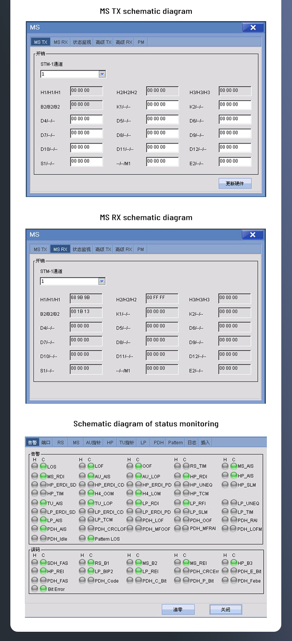Image resolution: width=292 pixels, height=641 pixels.
Task: Click the gray C indicator beside RS_TIM
Action: tap(186, 466)
